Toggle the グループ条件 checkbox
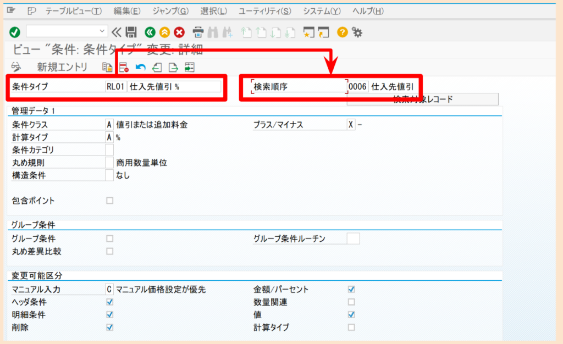563x344 pixels. (x=110, y=238)
